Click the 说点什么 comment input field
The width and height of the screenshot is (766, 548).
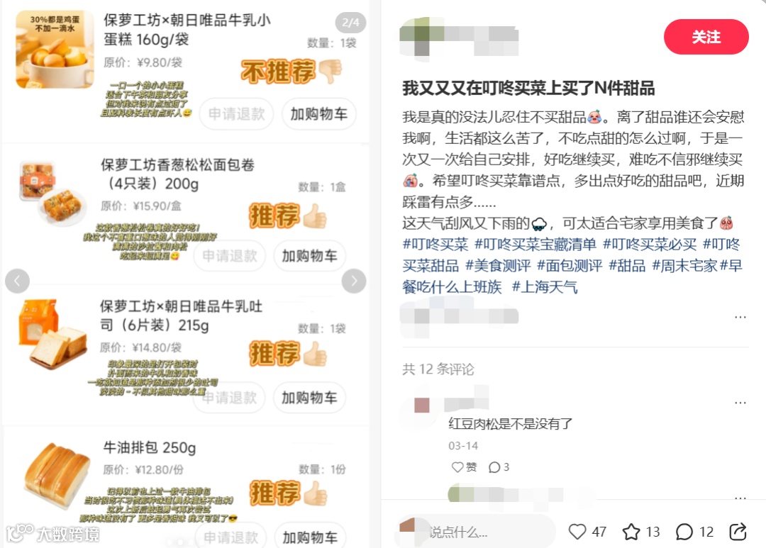tap(477, 532)
